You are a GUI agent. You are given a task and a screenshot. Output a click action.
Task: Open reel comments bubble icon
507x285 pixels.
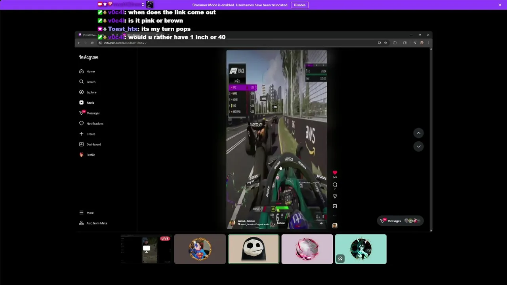pos(335,185)
